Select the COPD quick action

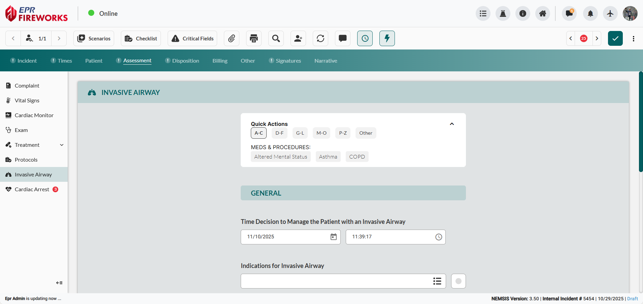[357, 157]
